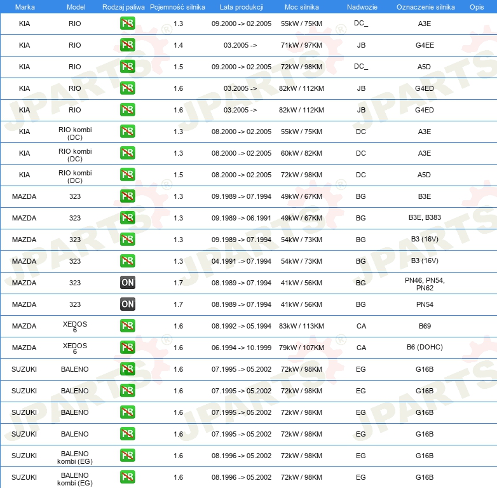Select production years 09.1989 -> 06.1991
497x488 pixels.
click(242, 218)
